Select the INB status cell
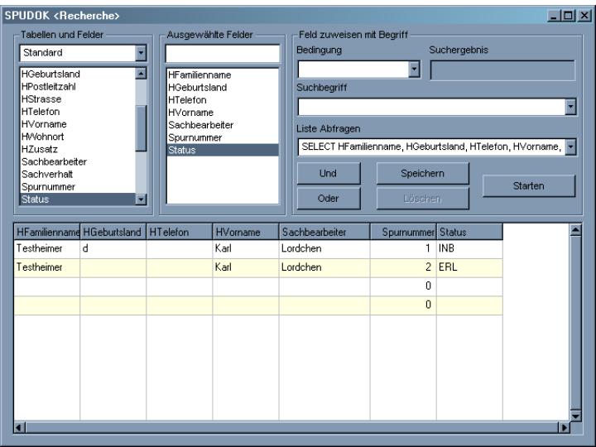 pos(469,248)
